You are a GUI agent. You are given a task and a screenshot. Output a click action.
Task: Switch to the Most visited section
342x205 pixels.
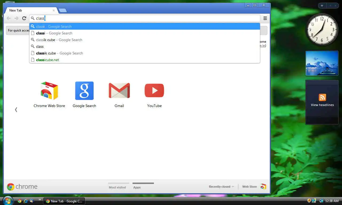(x=117, y=187)
